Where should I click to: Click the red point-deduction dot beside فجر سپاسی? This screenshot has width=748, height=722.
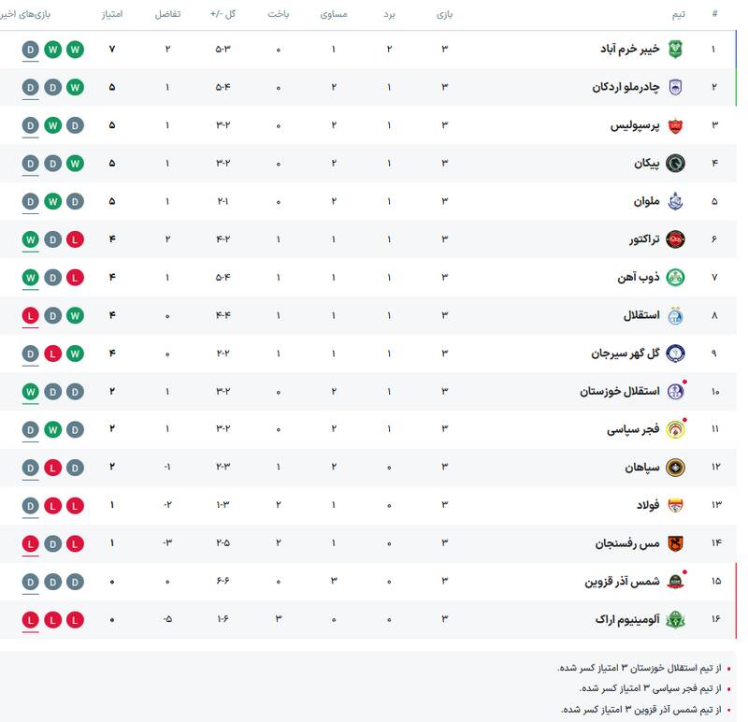tap(685, 420)
